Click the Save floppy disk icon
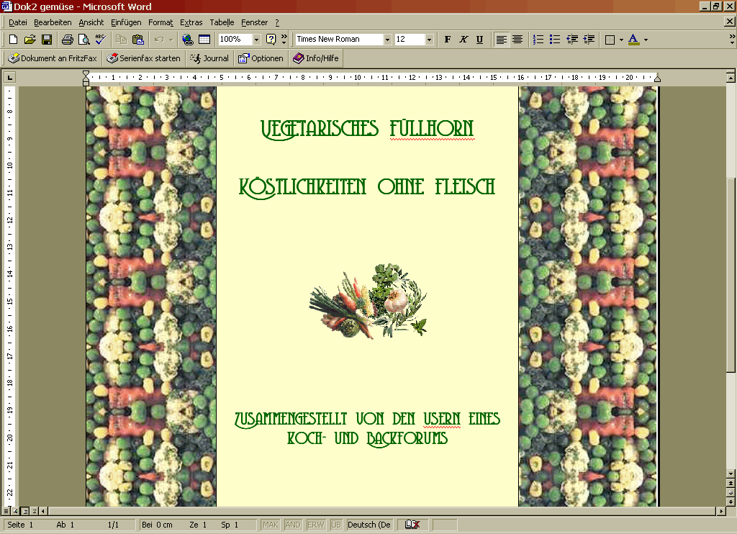 coord(46,40)
